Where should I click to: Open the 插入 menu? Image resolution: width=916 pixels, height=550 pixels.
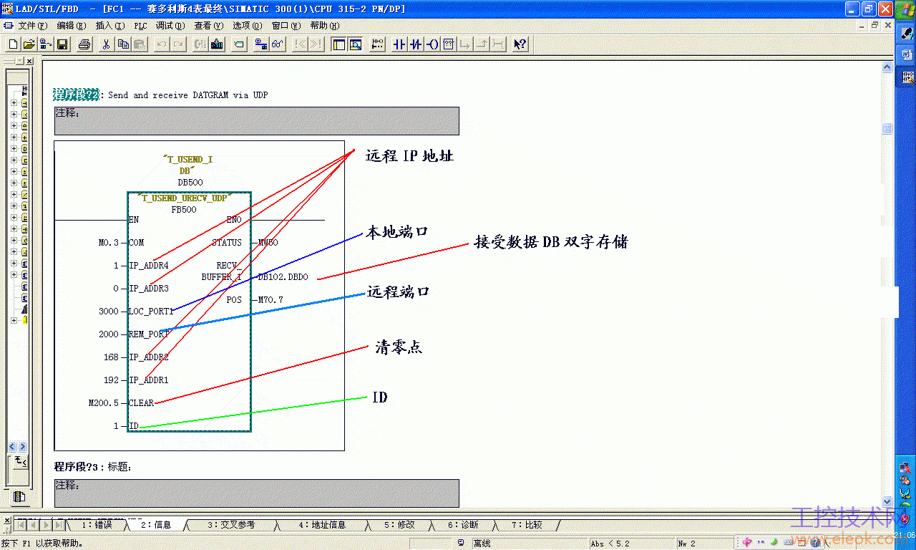click(x=109, y=25)
